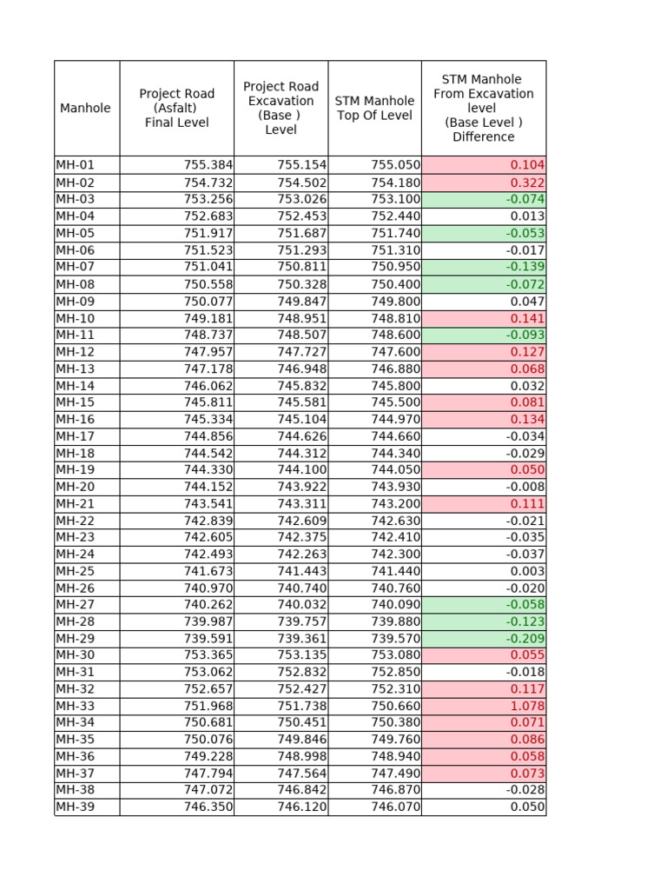Click the MH-07 green cell -0.139
Viewport: 667px width, 890px height.
[484, 267]
